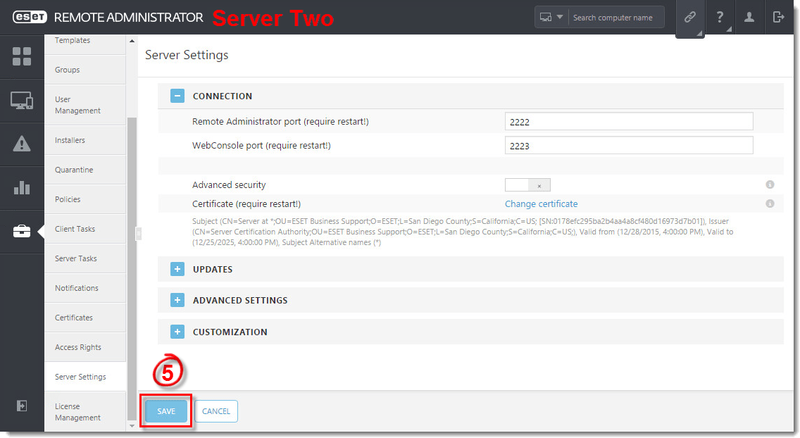Collapse the CONNECTION section
The height and width of the screenshot is (438, 800).
[x=177, y=96]
